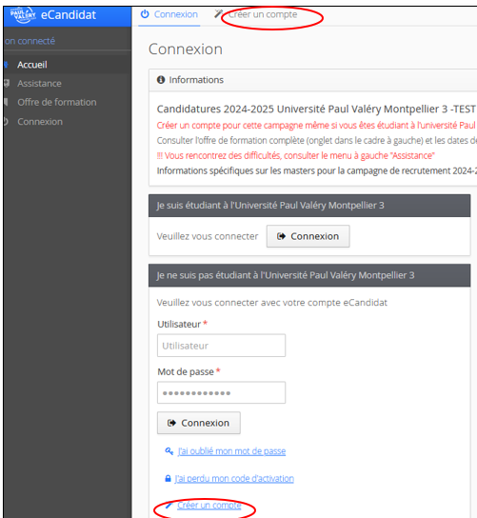The width and height of the screenshot is (477, 518).
Task: Click the 'Consulter l'offre de formation complète' line
Action: [x=317, y=141]
